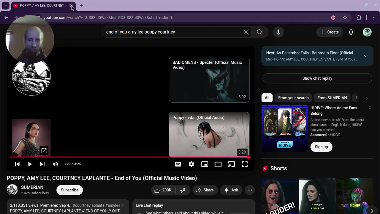
Task: Click the #amylee hashtag
Action: point(113,205)
